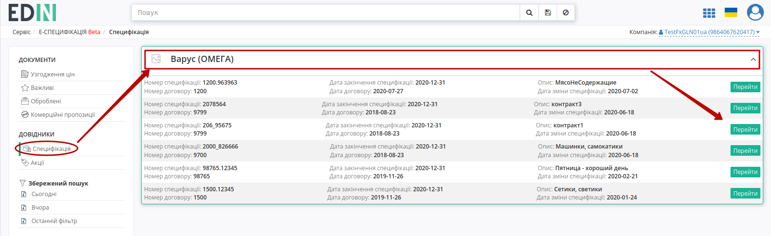771x236 pixels.
Task: Open the Важливі documents list
Action: click(x=42, y=88)
